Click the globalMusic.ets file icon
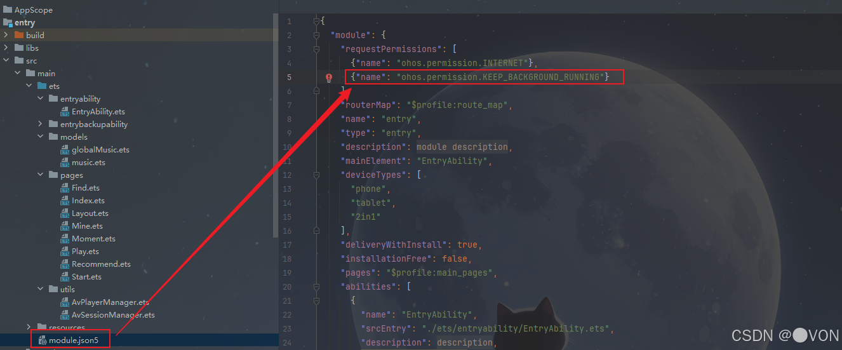This screenshot has width=842, height=350. pyautogui.click(x=65, y=150)
